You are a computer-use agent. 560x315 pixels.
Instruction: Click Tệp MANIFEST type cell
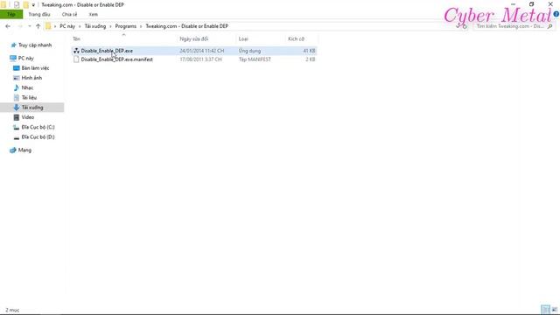(255, 59)
